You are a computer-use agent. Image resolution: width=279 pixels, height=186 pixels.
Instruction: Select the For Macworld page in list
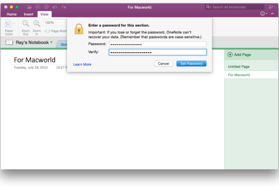[x=251, y=75]
